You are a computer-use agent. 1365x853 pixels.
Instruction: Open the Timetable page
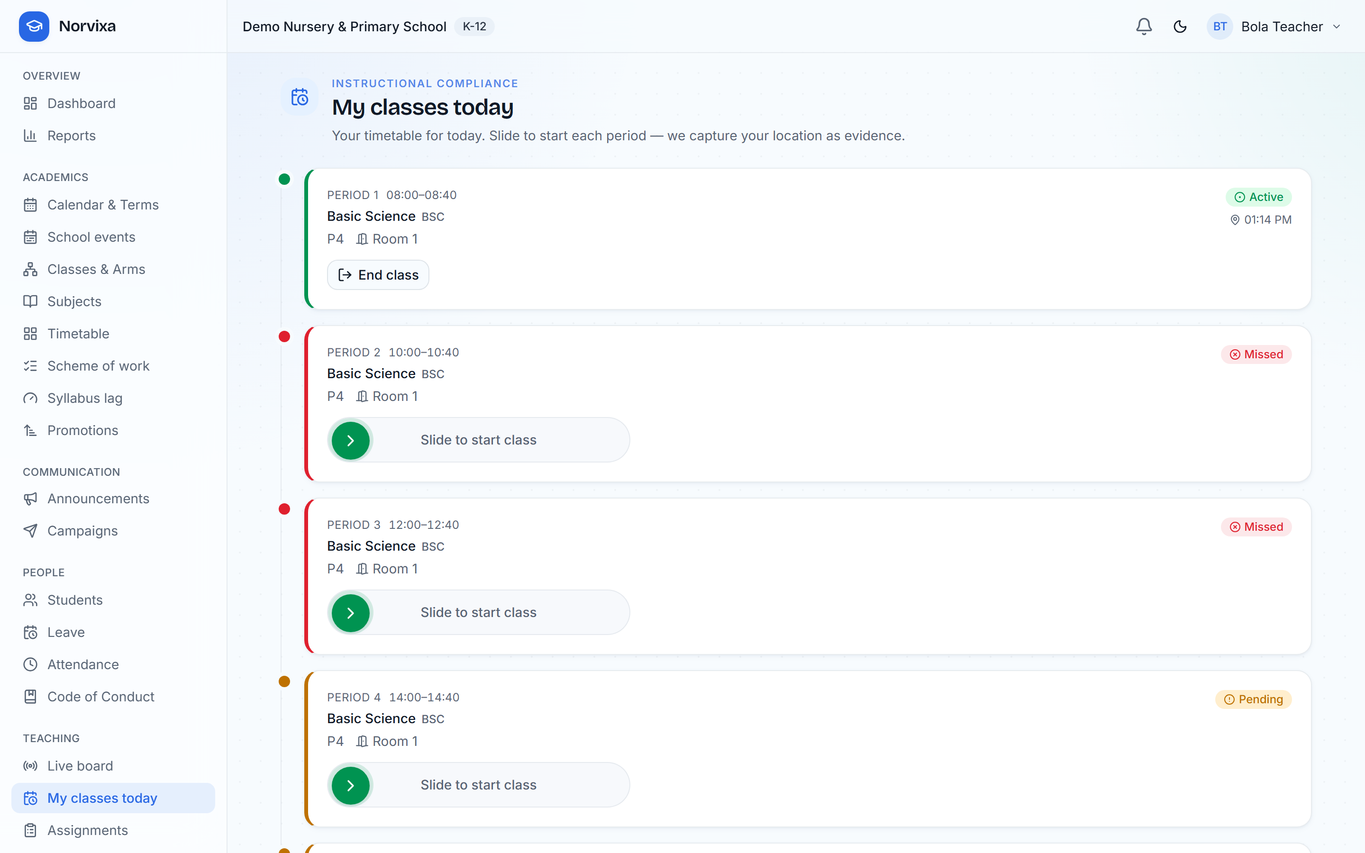coord(113,334)
